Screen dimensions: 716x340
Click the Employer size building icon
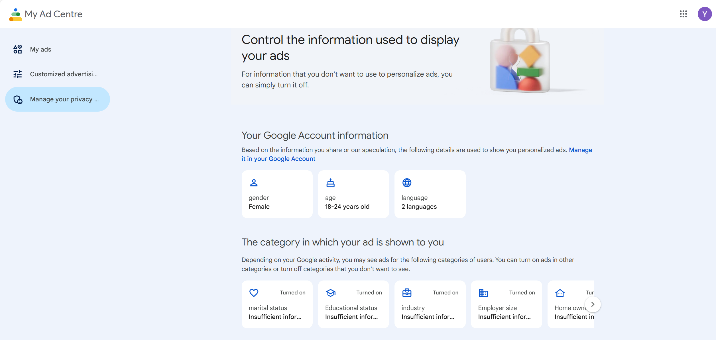point(483,293)
